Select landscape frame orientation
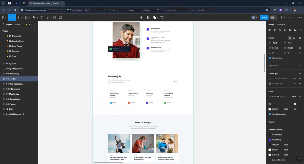 [x=294, y=38]
